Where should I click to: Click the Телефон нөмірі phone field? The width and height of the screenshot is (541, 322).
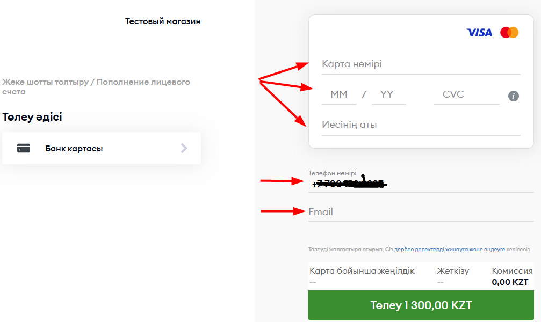421,181
